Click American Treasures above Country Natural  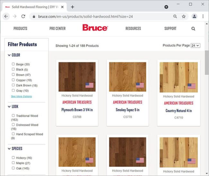pyautogui.click(x=178, y=103)
